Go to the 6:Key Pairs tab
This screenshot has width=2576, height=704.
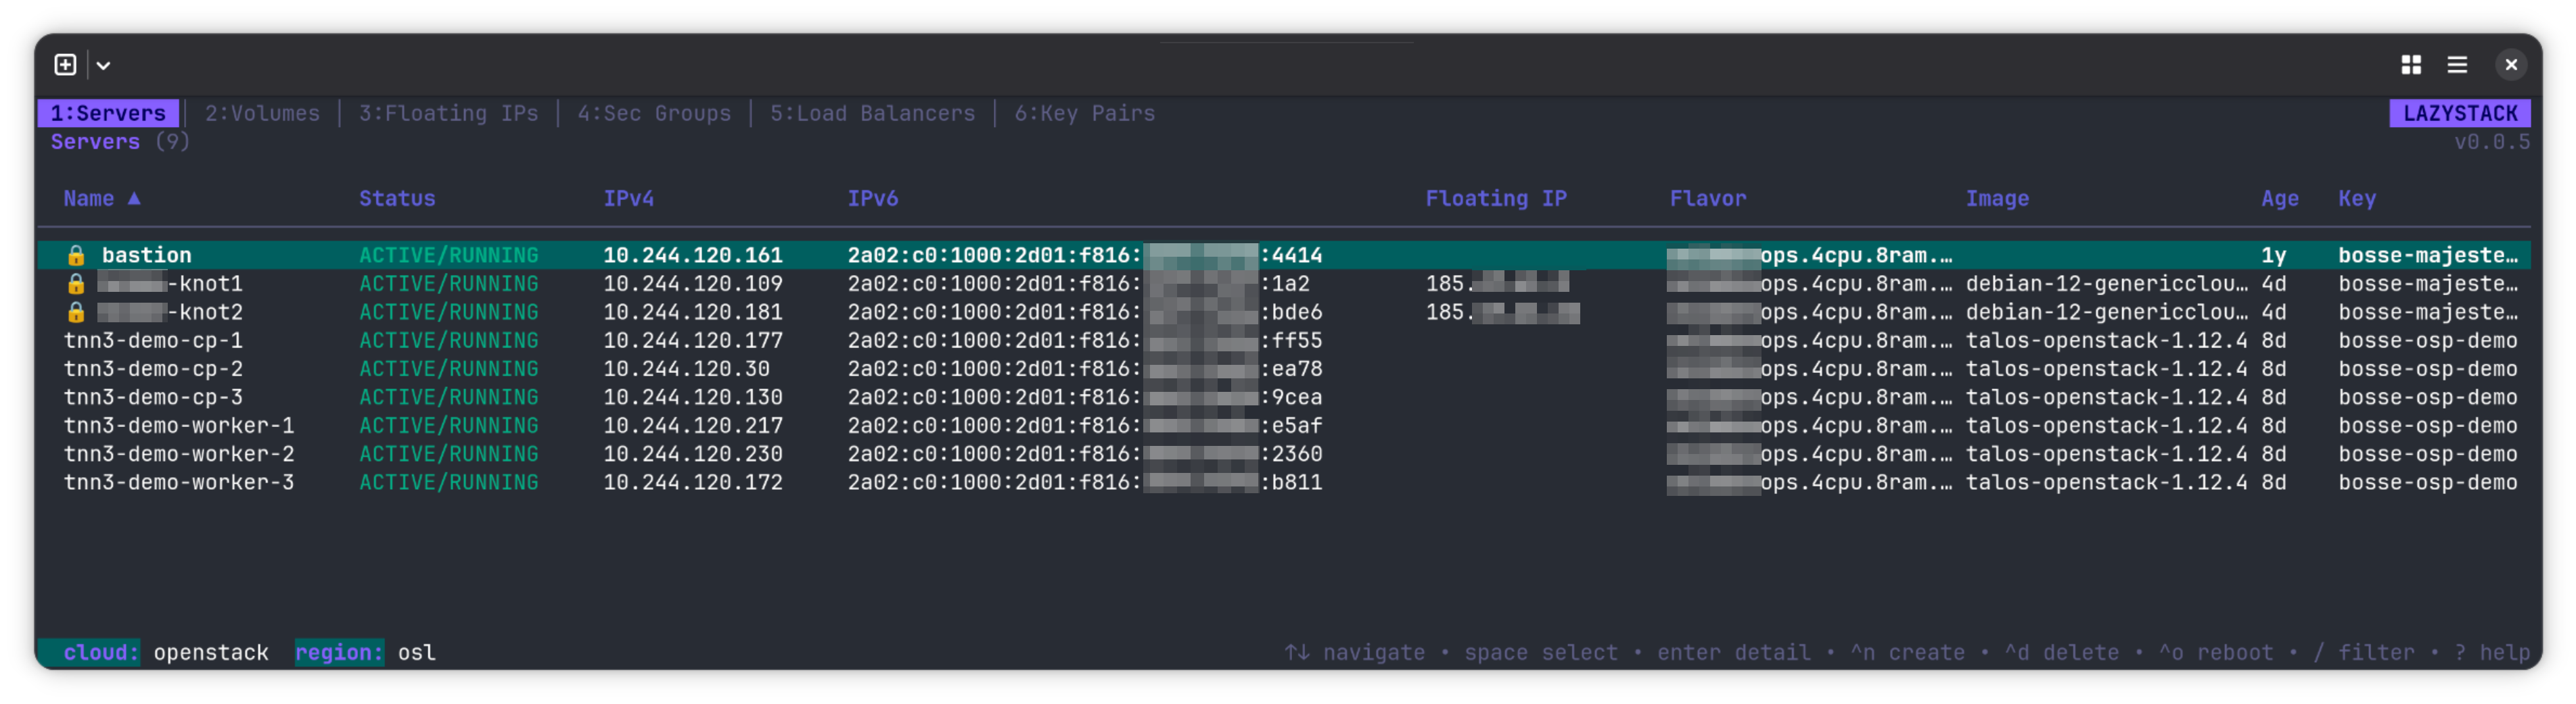tap(1084, 113)
